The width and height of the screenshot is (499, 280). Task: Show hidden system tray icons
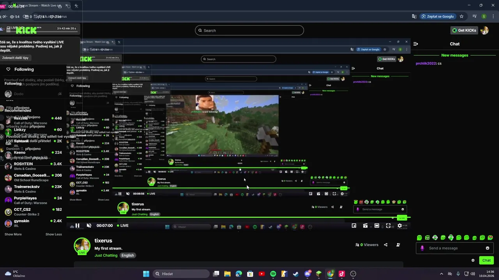[441, 274]
